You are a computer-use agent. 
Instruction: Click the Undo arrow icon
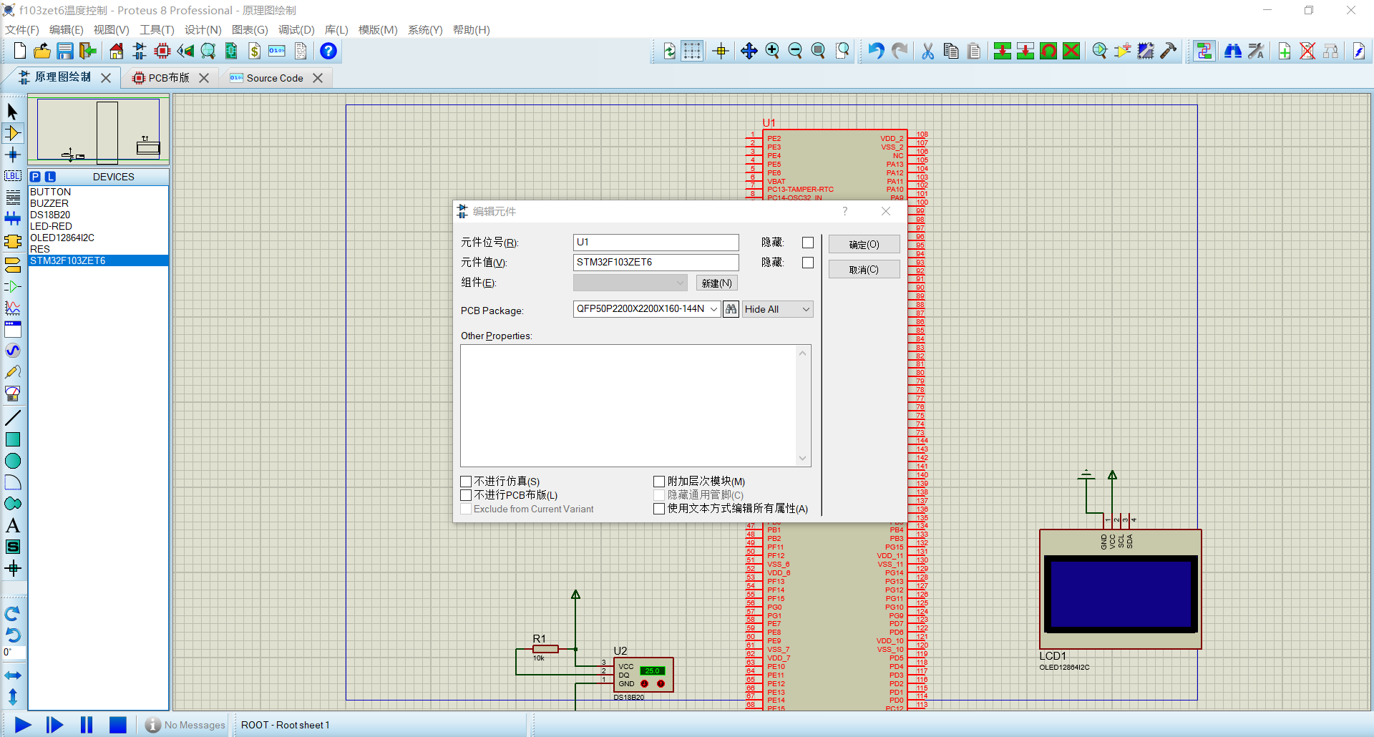tap(876, 51)
